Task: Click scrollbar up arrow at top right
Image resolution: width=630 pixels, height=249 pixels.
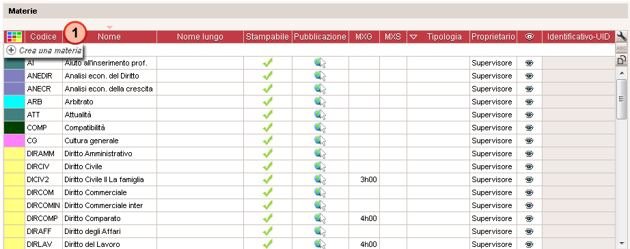Action: point(622,73)
